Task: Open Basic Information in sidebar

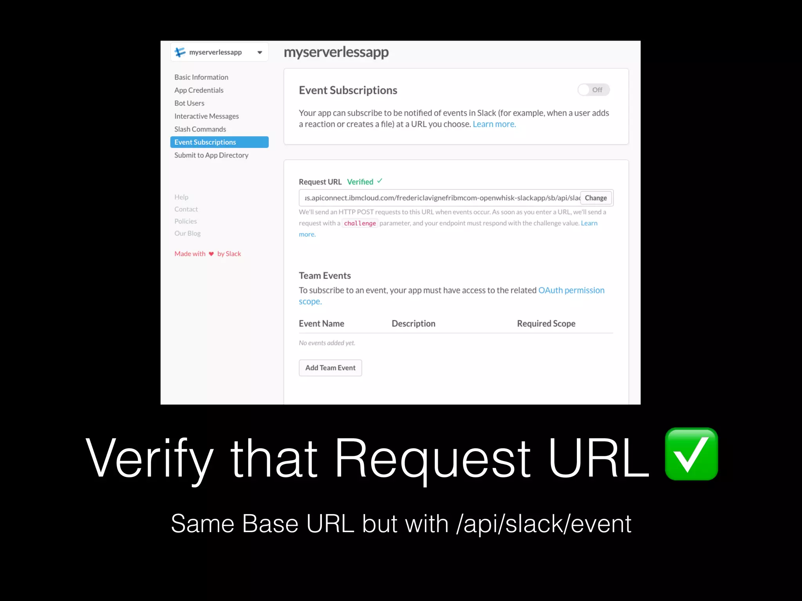Action: (201, 77)
